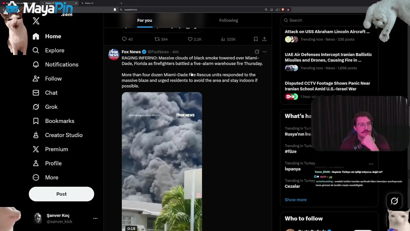
Task: Click the browser zoom magnifier icon
Action: [266, 10]
